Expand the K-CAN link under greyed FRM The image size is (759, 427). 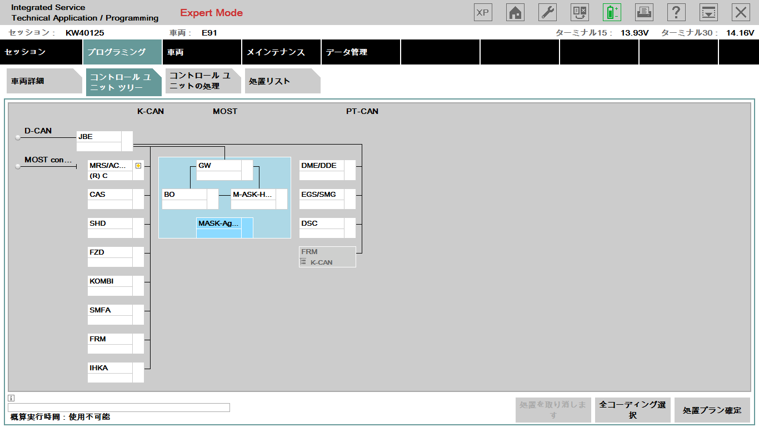303,262
